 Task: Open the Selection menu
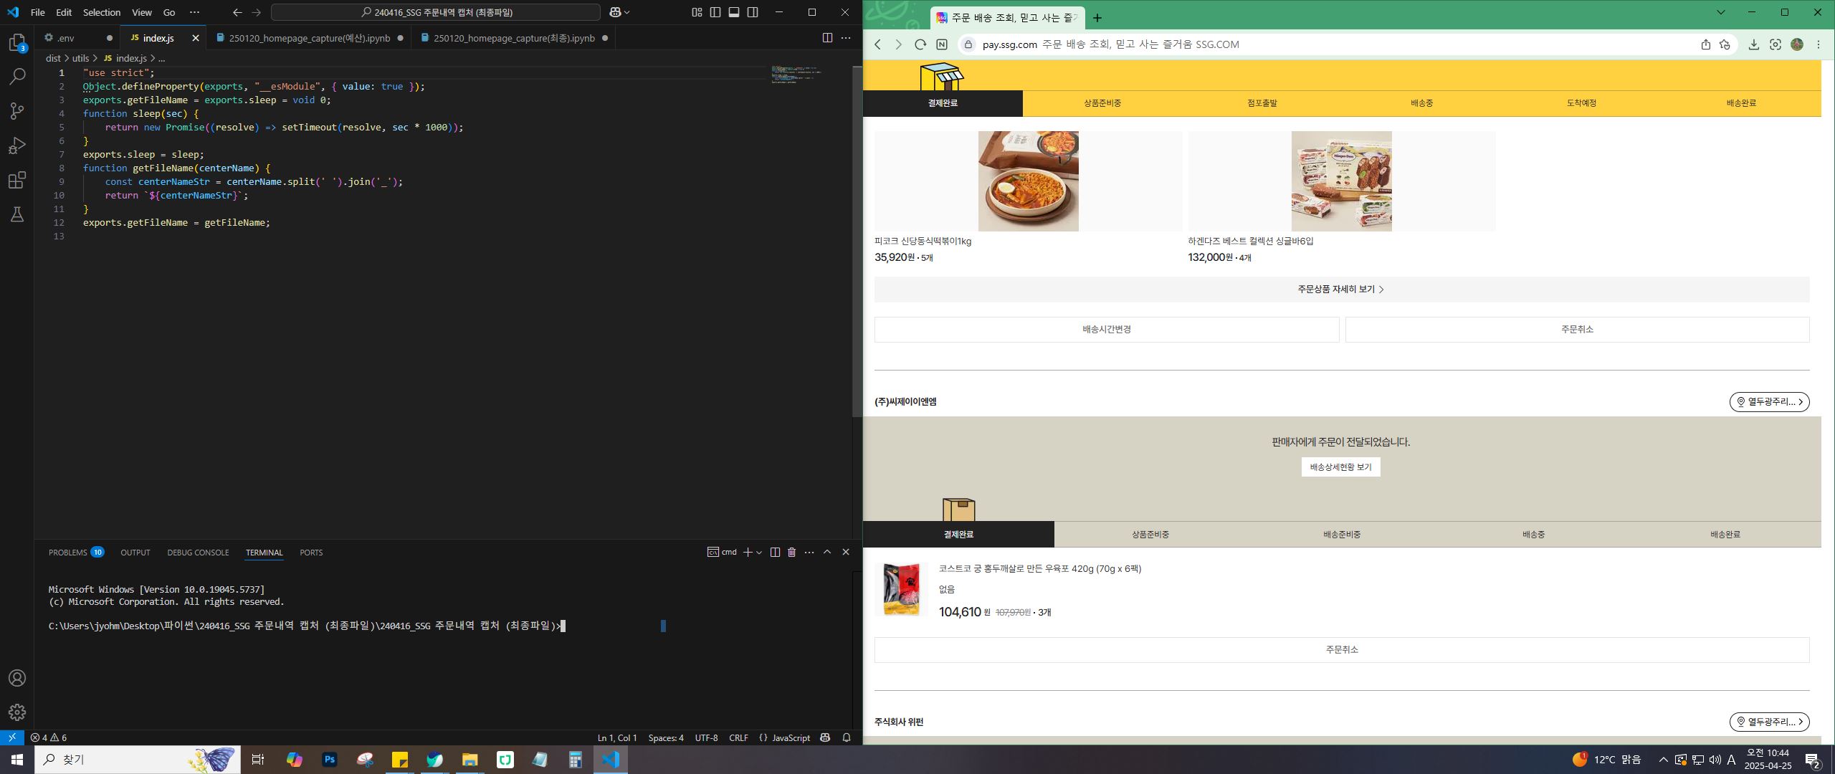[102, 12]
